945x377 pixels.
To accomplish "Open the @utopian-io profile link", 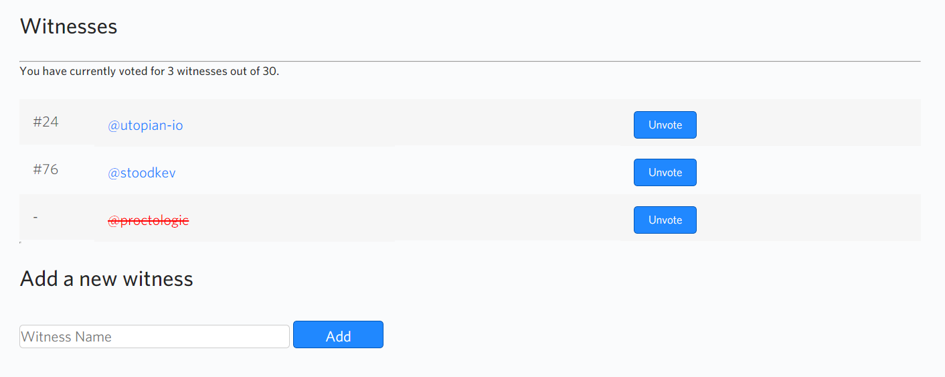I will (145, 125).
